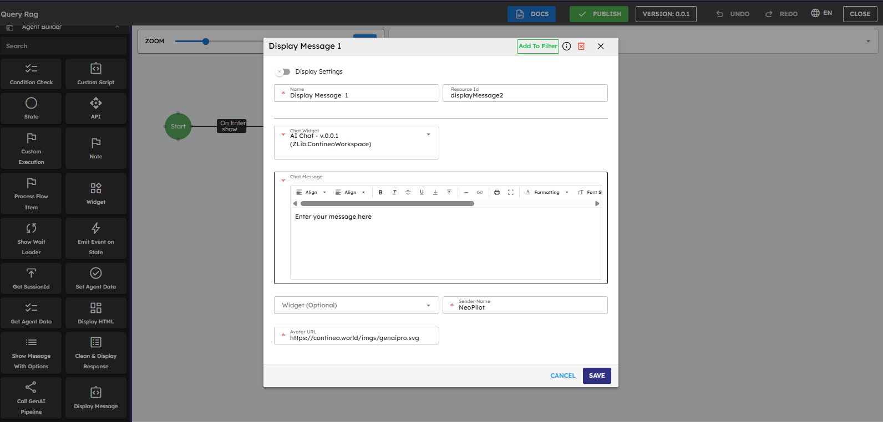Image resolution: width=883 pixels, height=422 pixels.
Task: Toggle bold in chat message editor
Action: [x=380, y=192]
